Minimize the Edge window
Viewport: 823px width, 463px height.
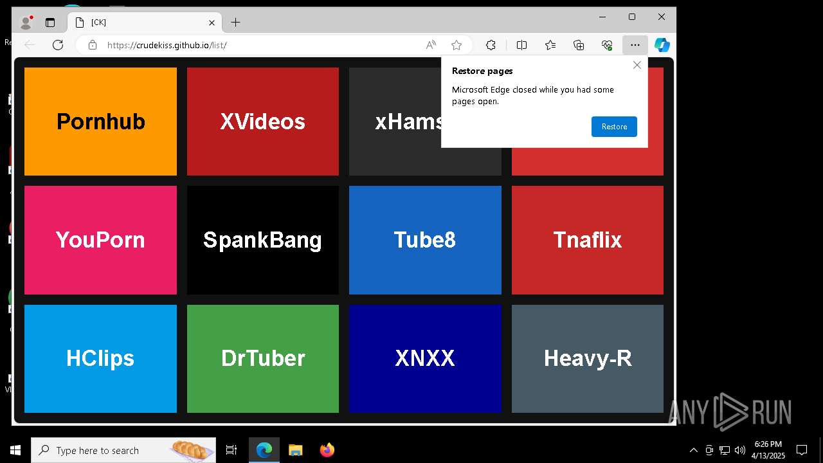602,17
